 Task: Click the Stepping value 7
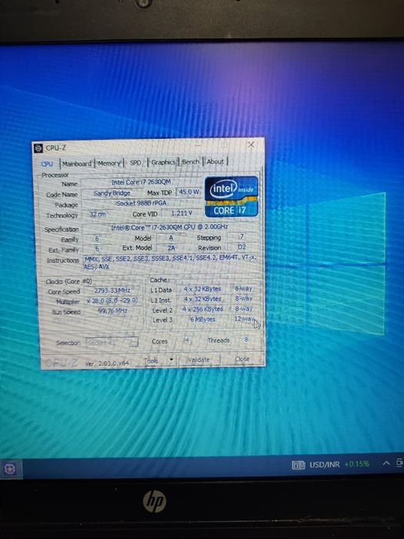click(242, 236)
